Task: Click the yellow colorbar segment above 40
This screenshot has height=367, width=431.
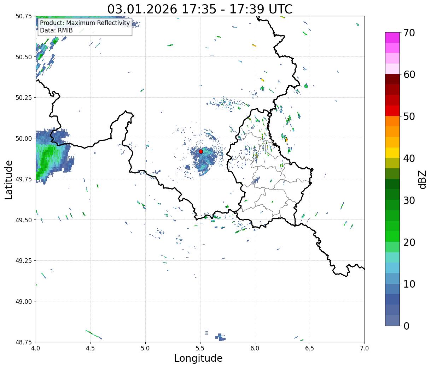Action: (x=392, y=152)
